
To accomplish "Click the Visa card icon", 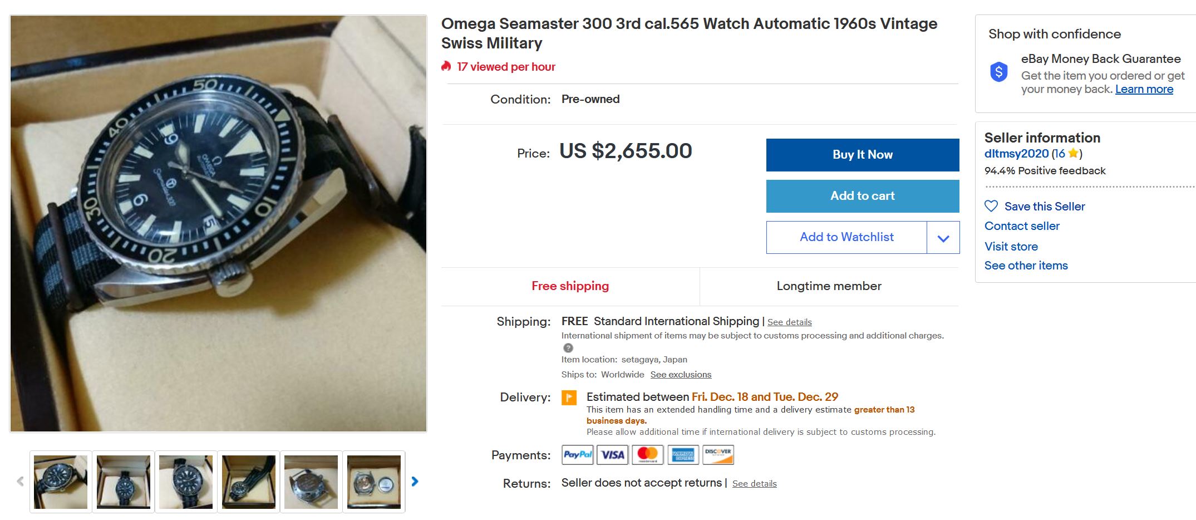I will coord(612,455).
